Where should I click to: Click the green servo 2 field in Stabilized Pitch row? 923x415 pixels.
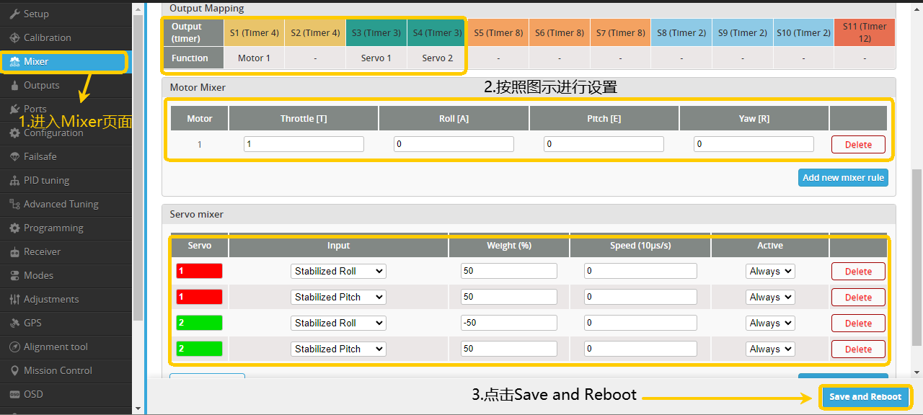[x=200, y=349]
